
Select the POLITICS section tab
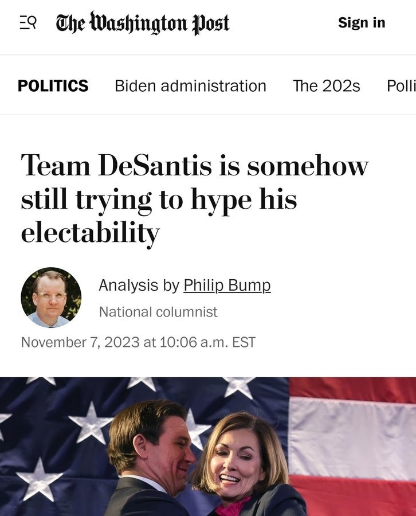pyautogui.click(x=53, y=86)
